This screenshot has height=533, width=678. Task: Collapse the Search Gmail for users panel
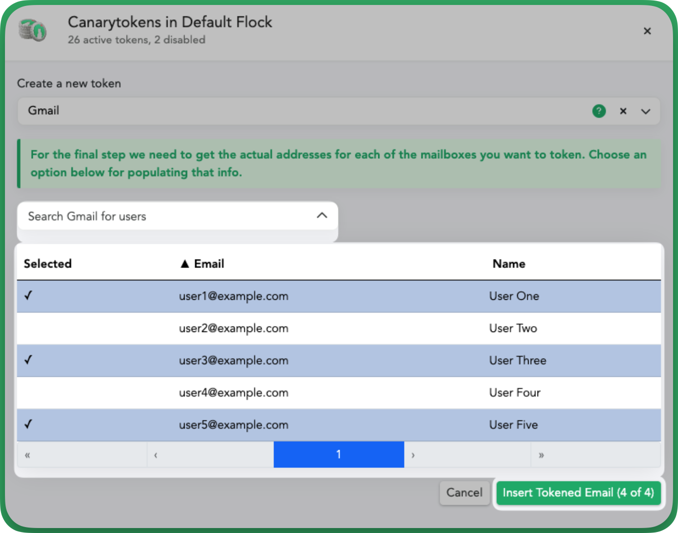click(x=322, y=215)
